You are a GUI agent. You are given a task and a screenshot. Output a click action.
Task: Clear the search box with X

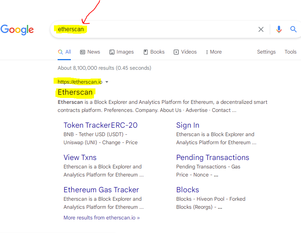tap(261, 29)
